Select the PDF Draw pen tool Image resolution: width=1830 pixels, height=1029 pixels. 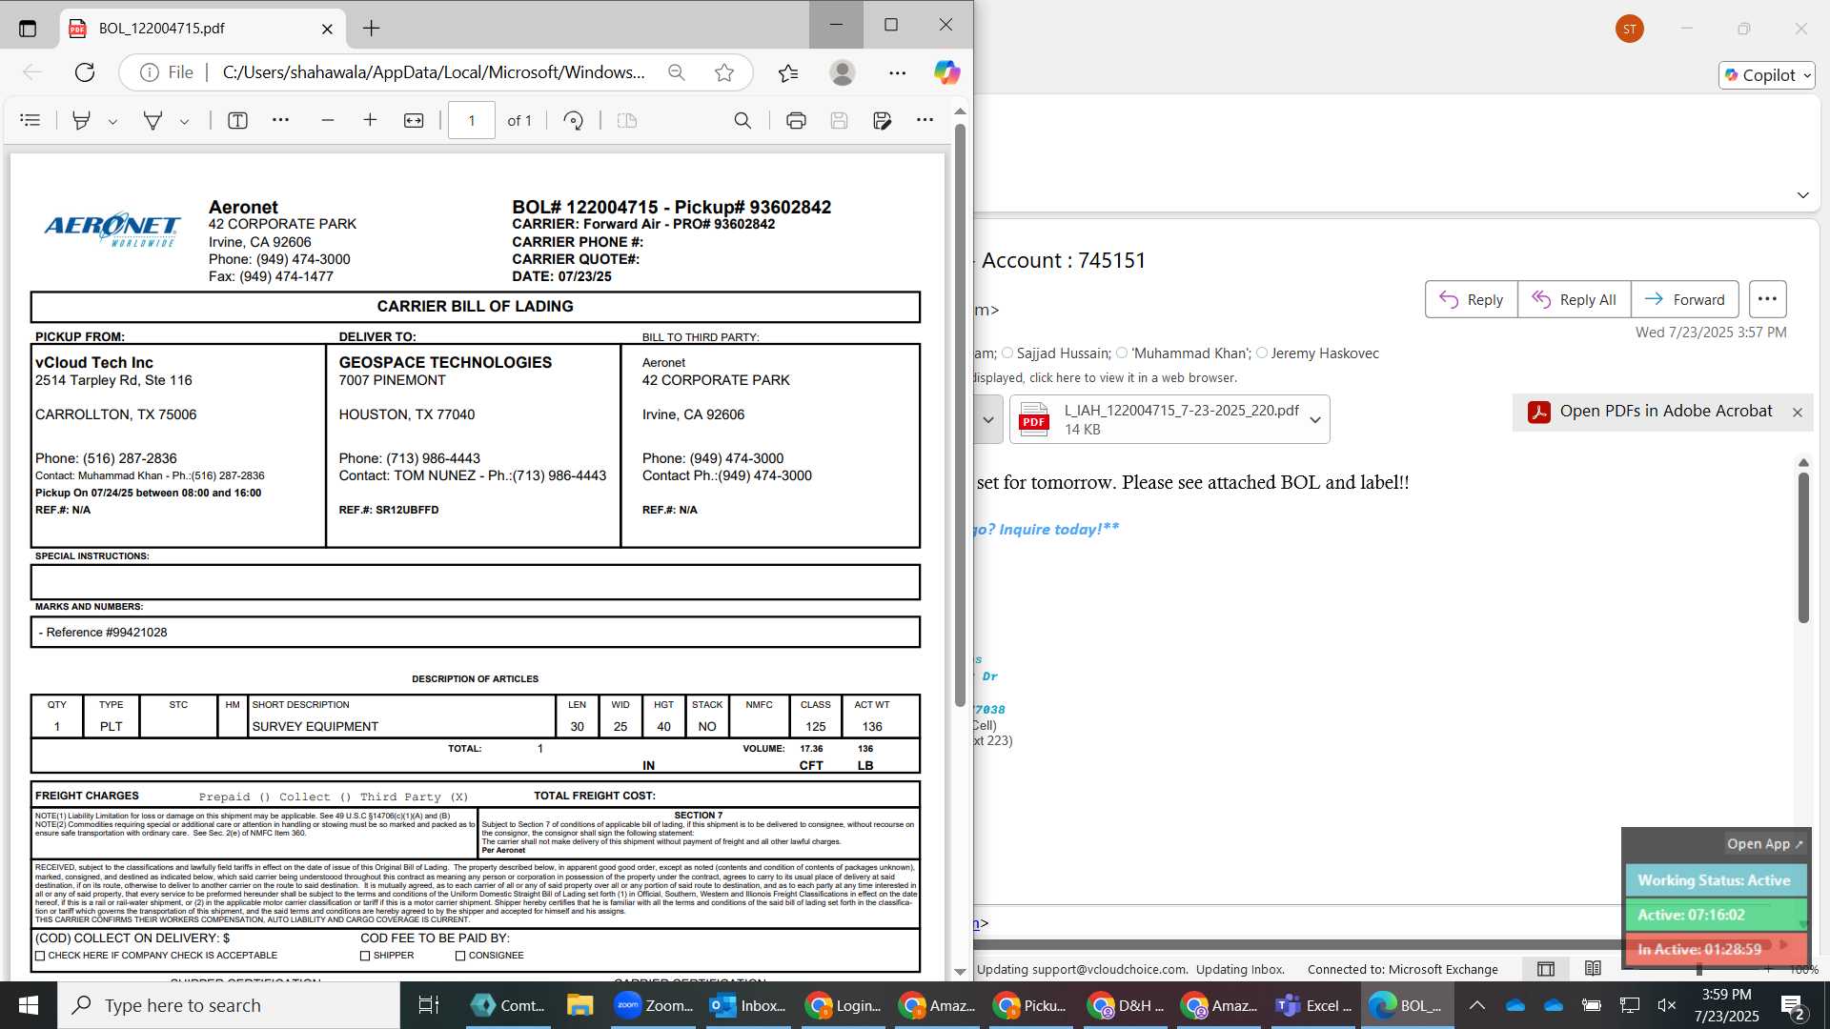pyautogui.click(x=152, y=120)
